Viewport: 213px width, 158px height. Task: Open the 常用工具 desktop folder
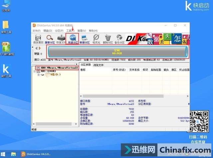6,27
